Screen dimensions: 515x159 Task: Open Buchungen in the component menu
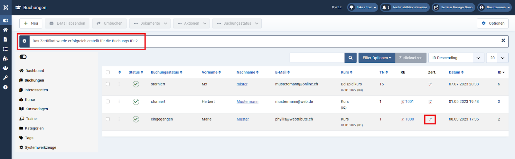point(32,80)
